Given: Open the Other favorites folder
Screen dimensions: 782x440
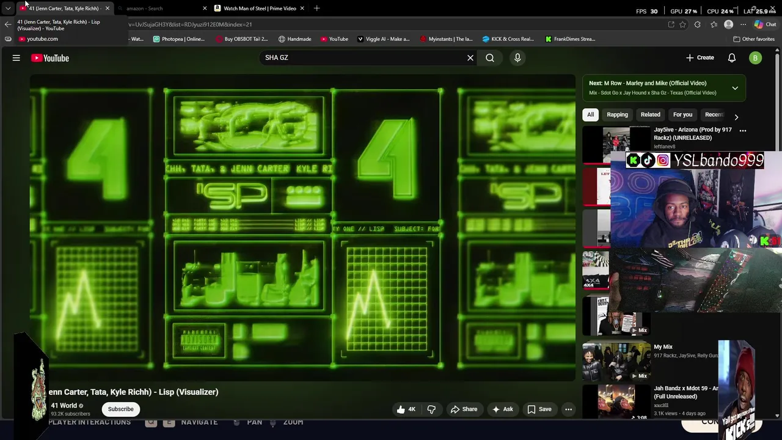Looking at the screenshot, I should pos(754,39).
